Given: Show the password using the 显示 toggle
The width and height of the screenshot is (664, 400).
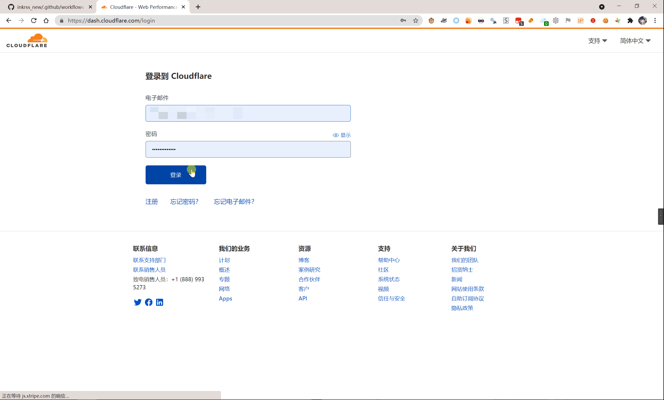Looking at the screenshot, I should coord(341,135).
